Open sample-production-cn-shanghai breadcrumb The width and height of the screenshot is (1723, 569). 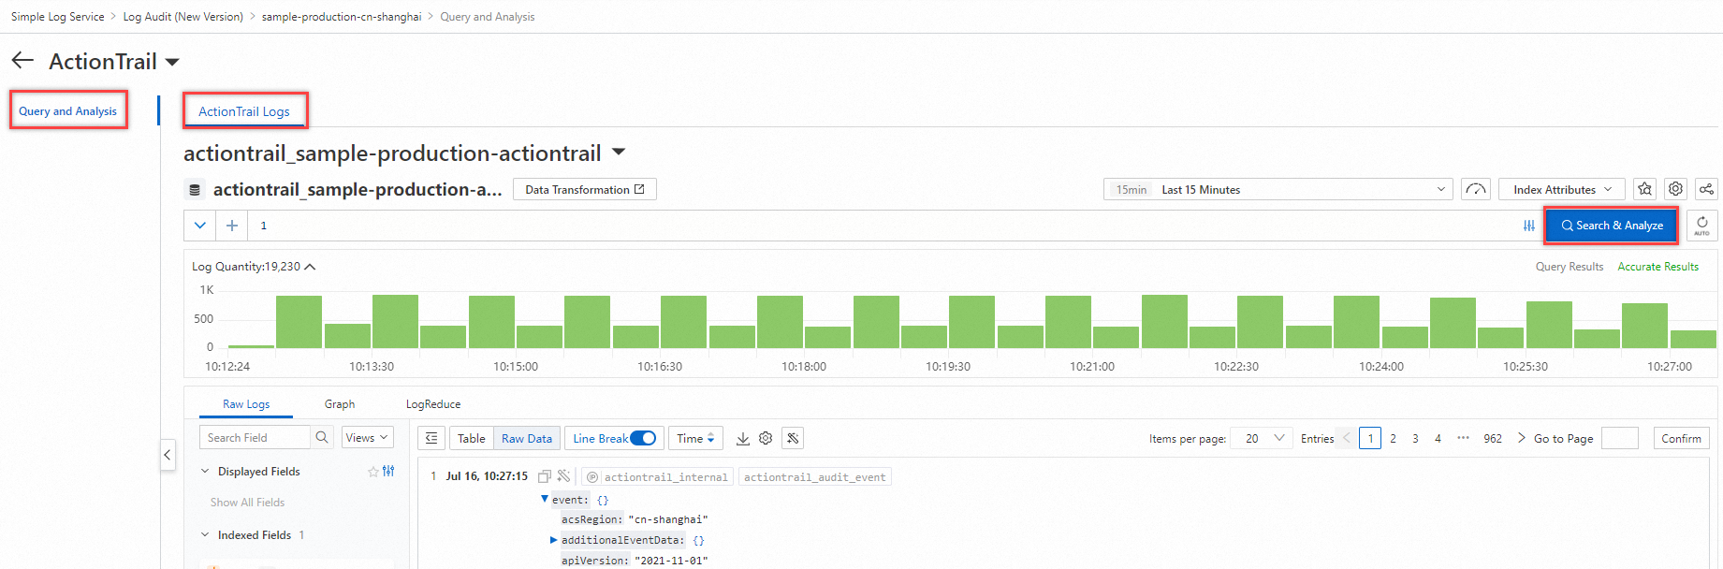342,17
